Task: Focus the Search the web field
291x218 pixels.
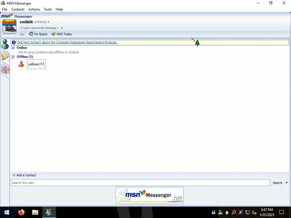Action: click(140, 183)
